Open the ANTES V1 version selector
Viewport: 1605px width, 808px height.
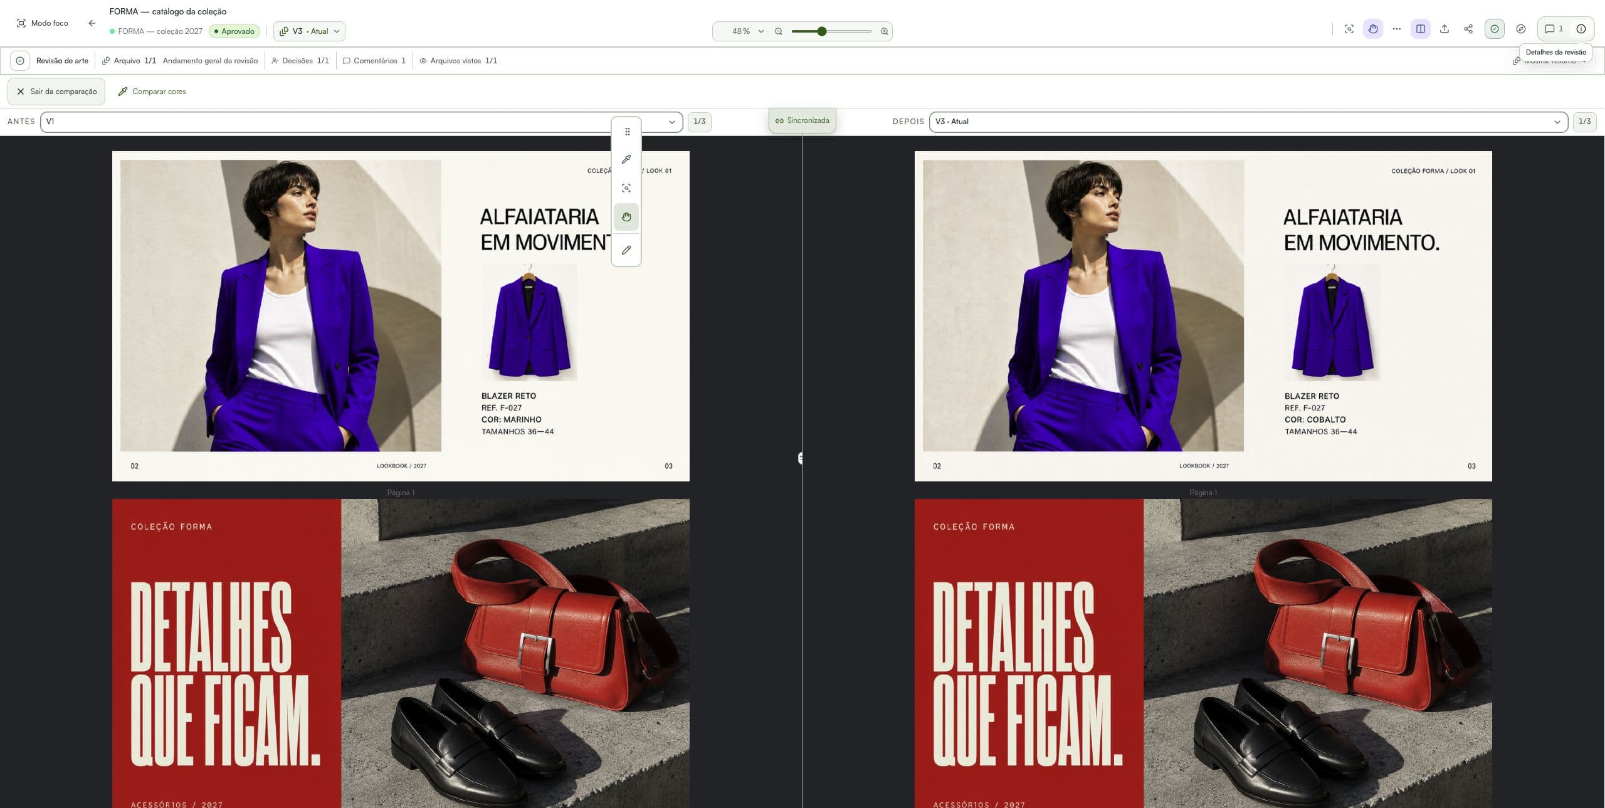click(x=362, y=122)
